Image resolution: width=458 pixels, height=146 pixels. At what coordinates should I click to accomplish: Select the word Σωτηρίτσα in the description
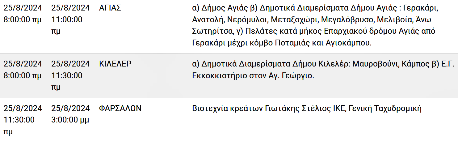[x=212, y=31]
